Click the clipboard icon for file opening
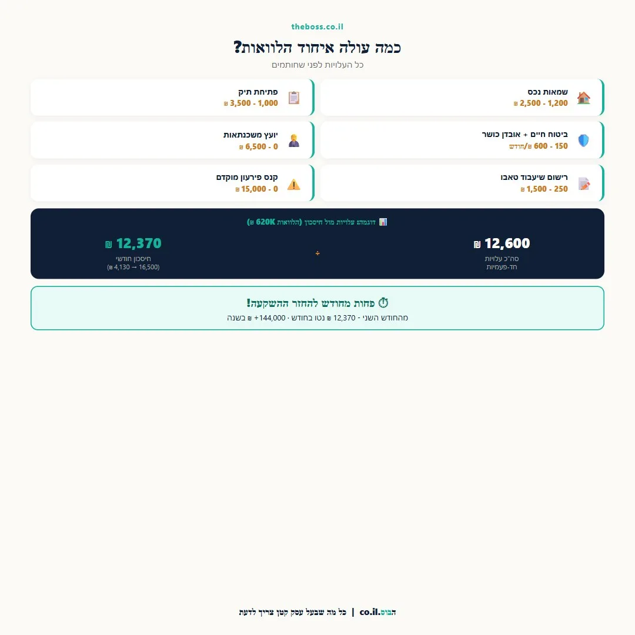Viewport: 635px width, 635px height. (x=293, y=98)
